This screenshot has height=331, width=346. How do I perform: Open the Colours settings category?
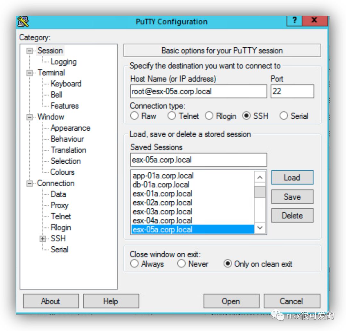point(62,172)
